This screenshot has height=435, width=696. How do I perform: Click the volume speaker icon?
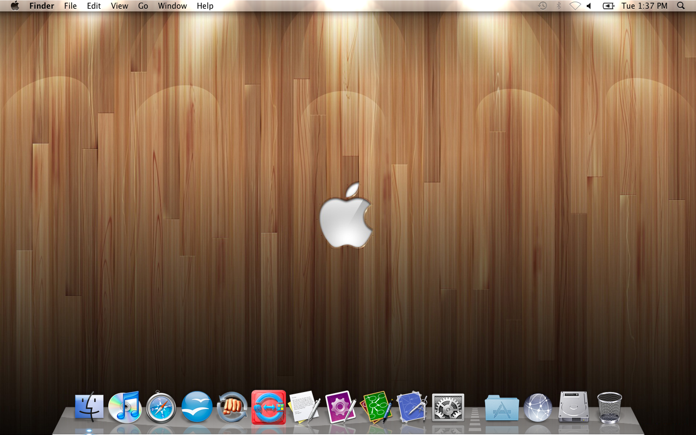589,6
